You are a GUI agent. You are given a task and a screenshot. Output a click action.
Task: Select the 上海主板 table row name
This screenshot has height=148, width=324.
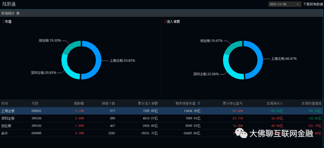pyautogui.click(x=8, y=111)
